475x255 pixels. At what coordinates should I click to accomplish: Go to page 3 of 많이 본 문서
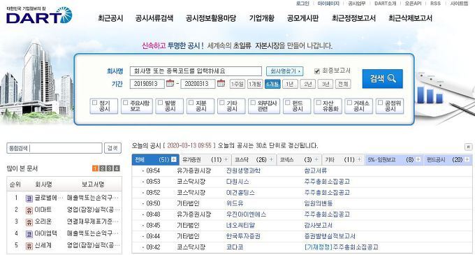pos(110,168)
